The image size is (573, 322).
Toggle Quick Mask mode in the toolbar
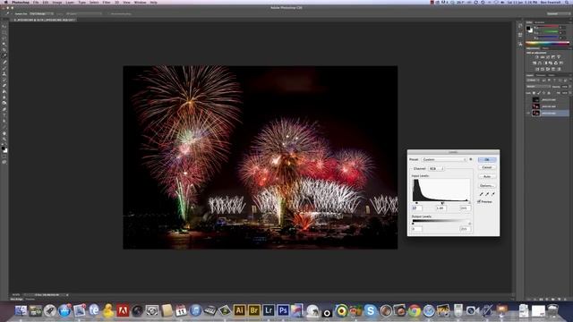point(4,157)
